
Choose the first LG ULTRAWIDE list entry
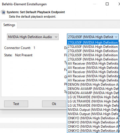tap(93, 97)
